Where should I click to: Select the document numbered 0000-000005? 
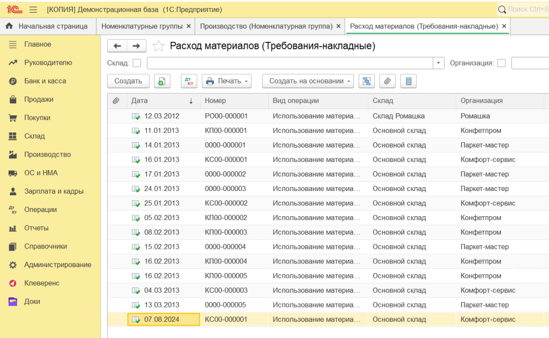click(x=226, y=305)
